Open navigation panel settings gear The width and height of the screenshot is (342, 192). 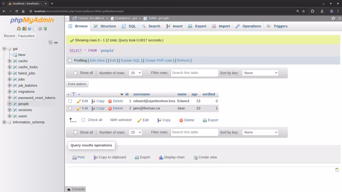tap(40, 29)
